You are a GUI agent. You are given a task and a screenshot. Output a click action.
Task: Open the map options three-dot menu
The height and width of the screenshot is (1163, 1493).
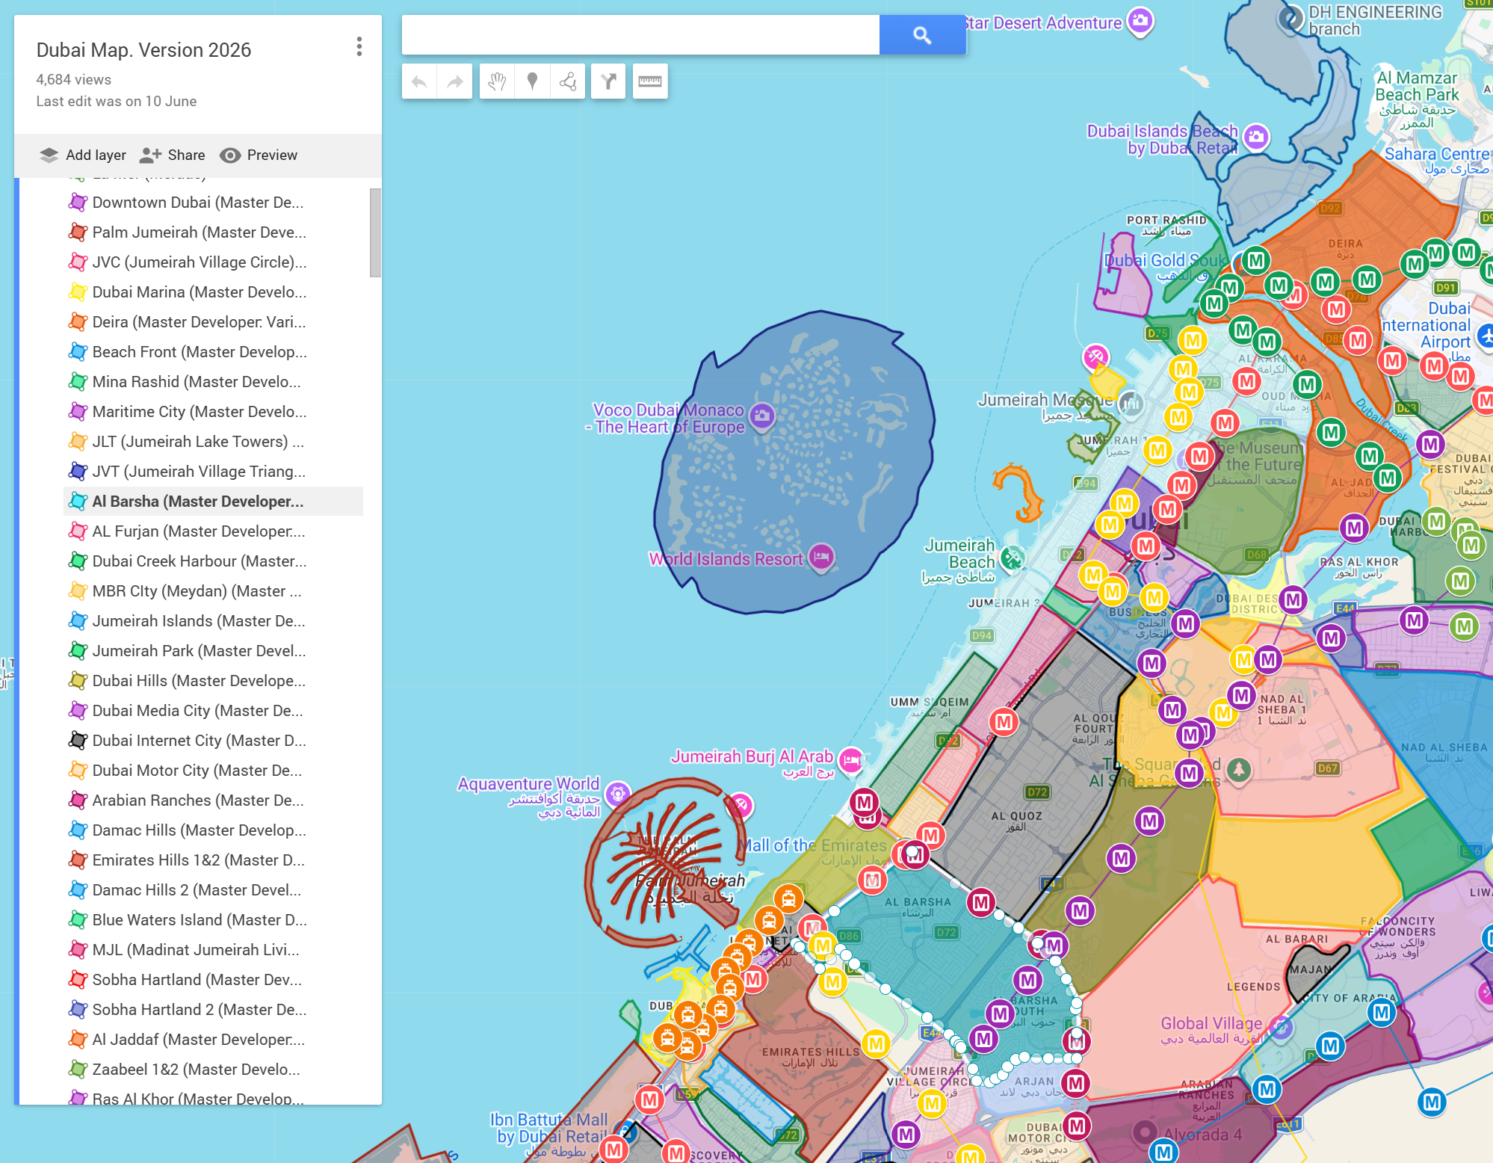click(359, 47)
